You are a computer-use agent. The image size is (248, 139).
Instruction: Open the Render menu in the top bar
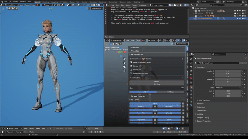point(16,2)
